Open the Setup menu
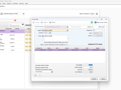121x90 pixels. coord(4,3)
